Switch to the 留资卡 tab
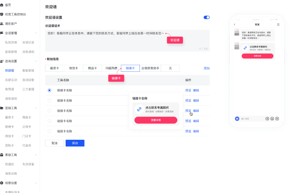 coord(55,68)
